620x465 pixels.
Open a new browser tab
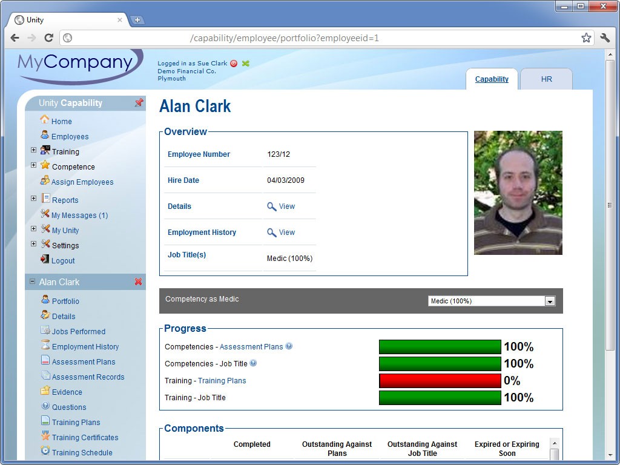point(137,20)
